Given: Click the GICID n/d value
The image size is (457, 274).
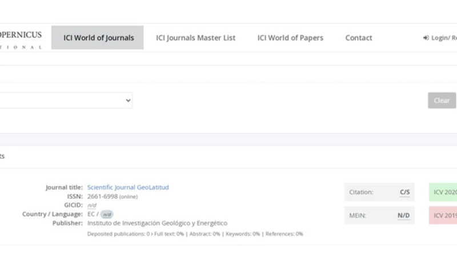Looking at the screenshot, I should coord(92,205).
